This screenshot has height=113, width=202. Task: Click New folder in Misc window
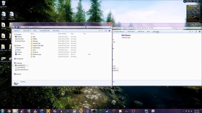(x=156, y=31)
